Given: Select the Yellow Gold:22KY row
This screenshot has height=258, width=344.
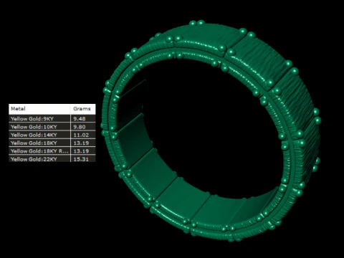Looking at the screenshot, I should (x=52, y=158).
